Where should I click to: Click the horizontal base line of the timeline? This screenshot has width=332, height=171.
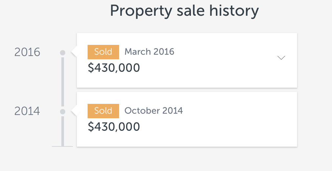(62, 146)
